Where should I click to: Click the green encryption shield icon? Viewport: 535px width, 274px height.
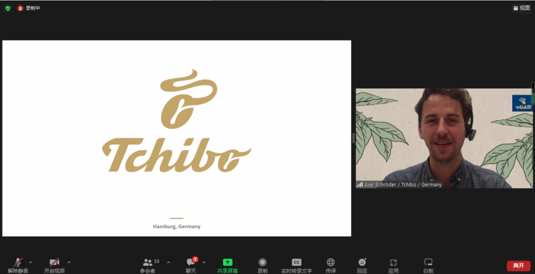[x=8, y=8]
